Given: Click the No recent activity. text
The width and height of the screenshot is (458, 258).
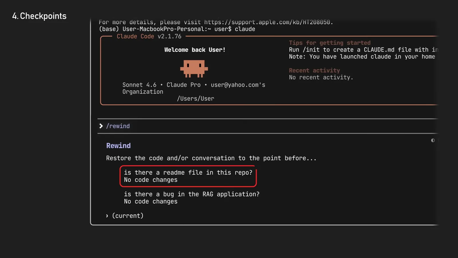Looking at the screenshot, I should tap(321, 77).
